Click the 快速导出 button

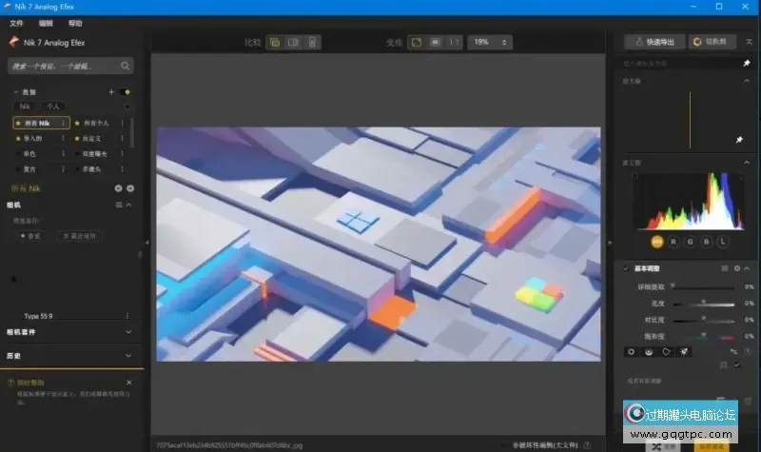click(x=654, y=42)
